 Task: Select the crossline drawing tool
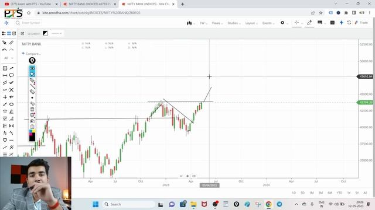tap(5, 97)
